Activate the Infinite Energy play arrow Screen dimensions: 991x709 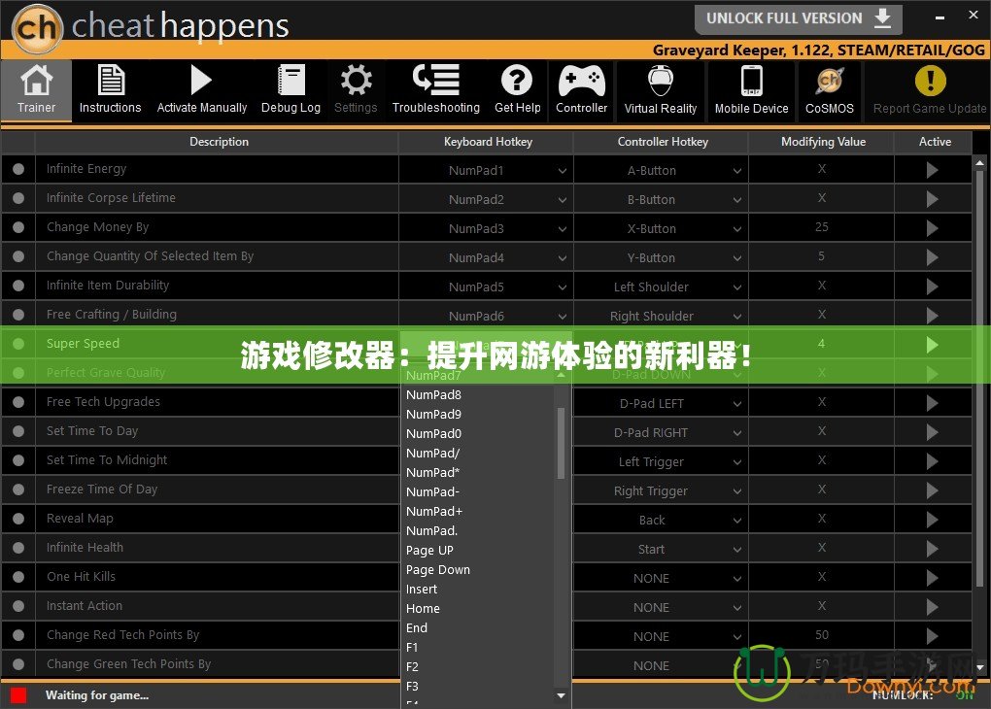pyautogui.click(x=933, y=170)
